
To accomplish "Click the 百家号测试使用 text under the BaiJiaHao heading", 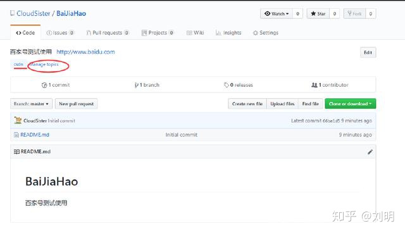I will click(46, 203).
